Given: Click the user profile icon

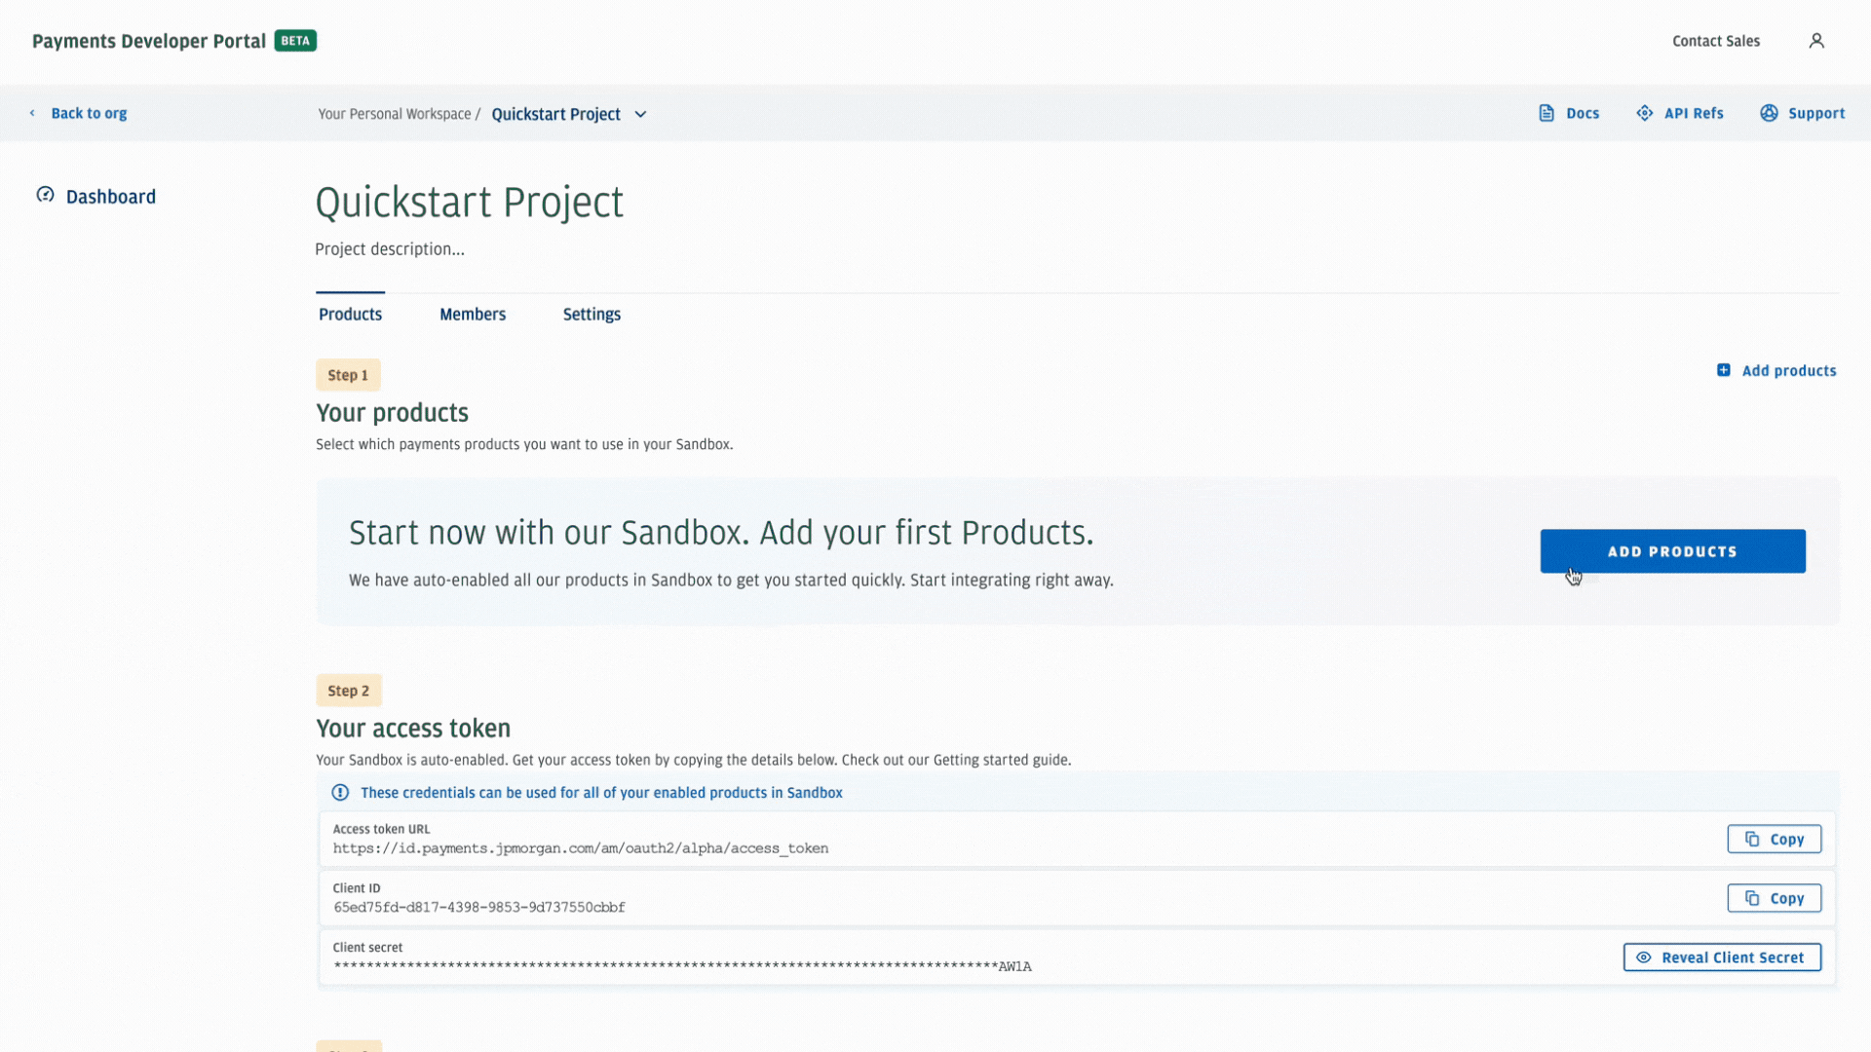Looking at the screenshot, I should [1816, 41].
